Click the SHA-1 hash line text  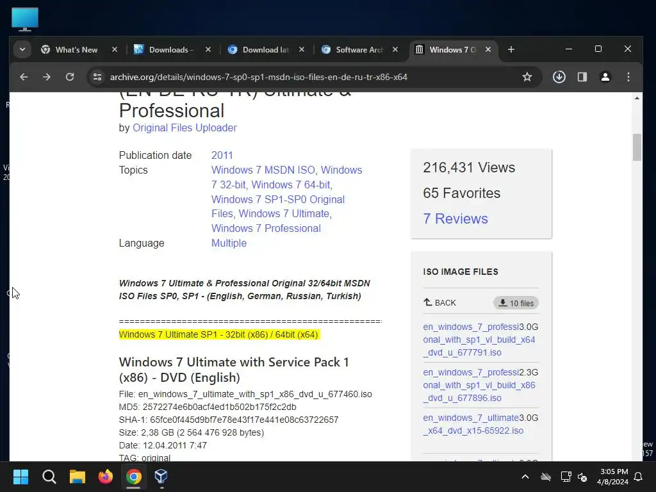[x=229, y=420]
